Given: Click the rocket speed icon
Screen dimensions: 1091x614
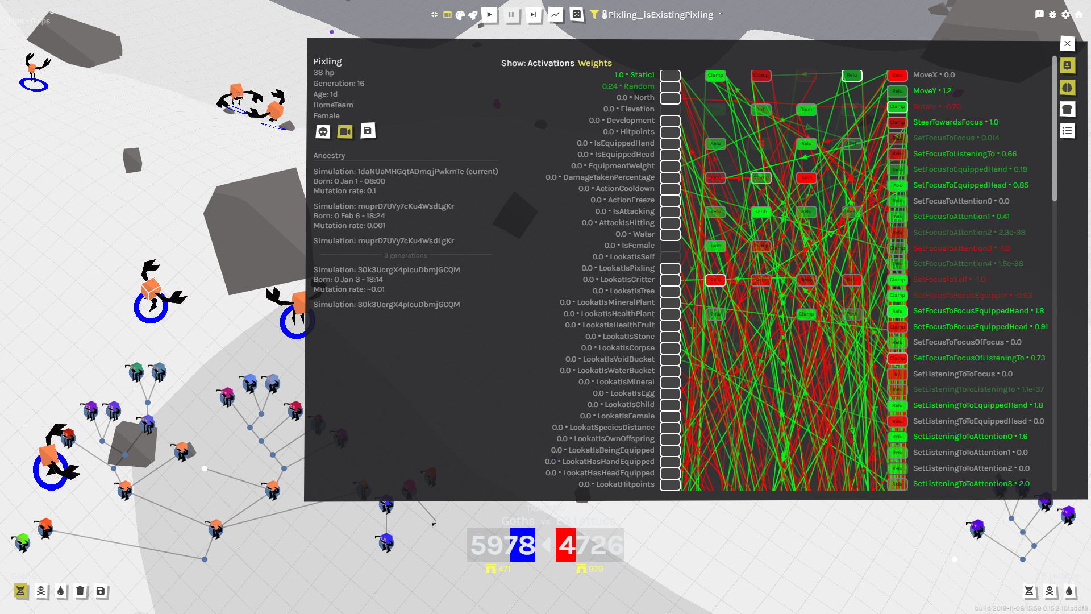Looking at the screenshot, I should (473, 15).
